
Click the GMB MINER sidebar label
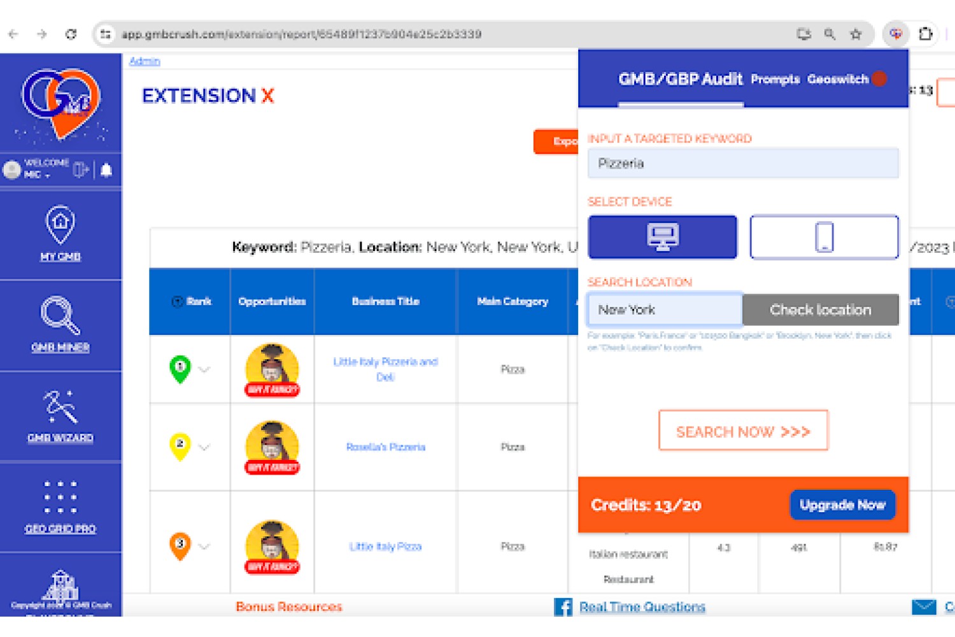60,347
